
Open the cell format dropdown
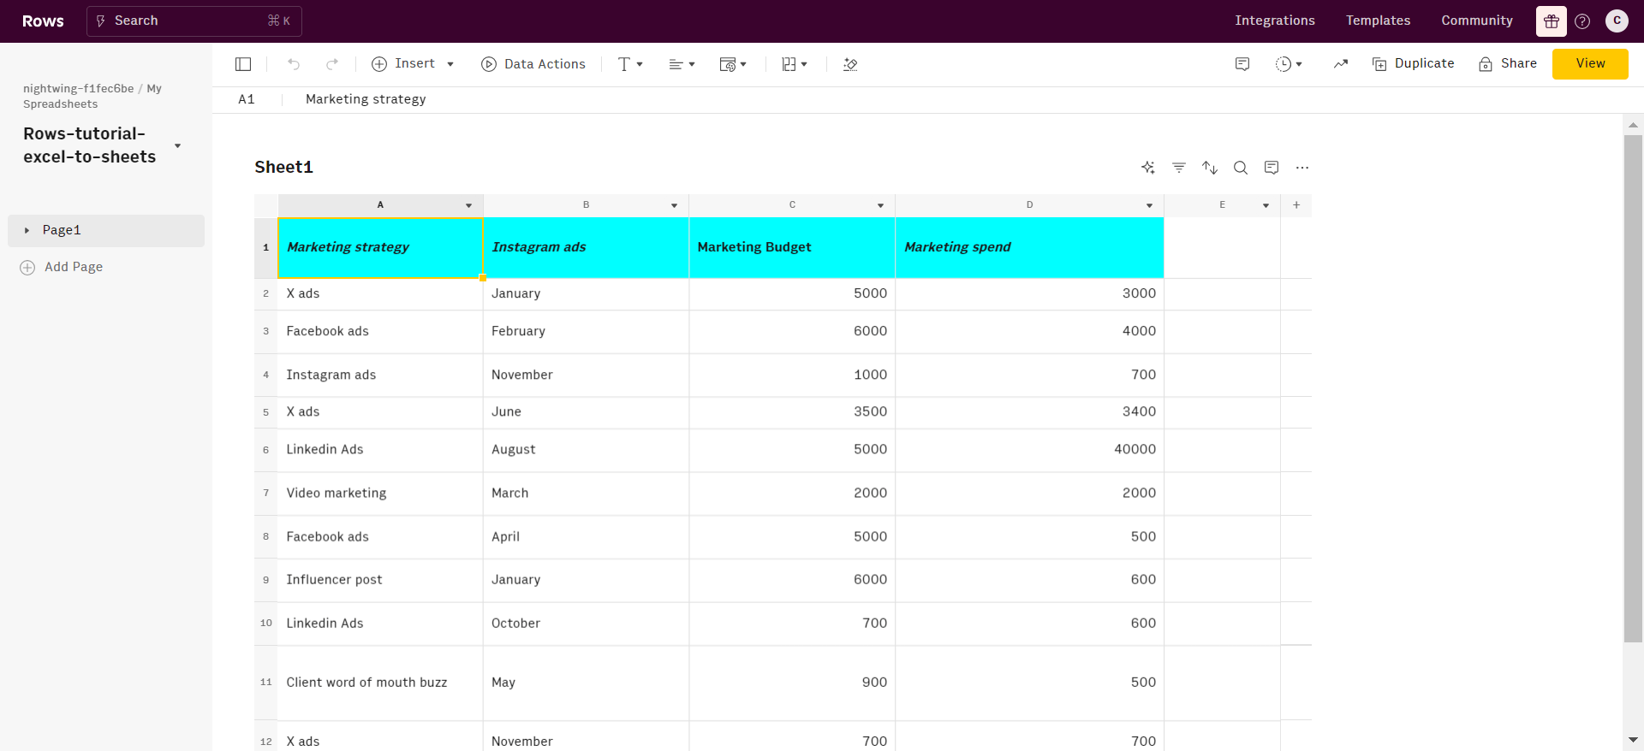click(733, 64)
